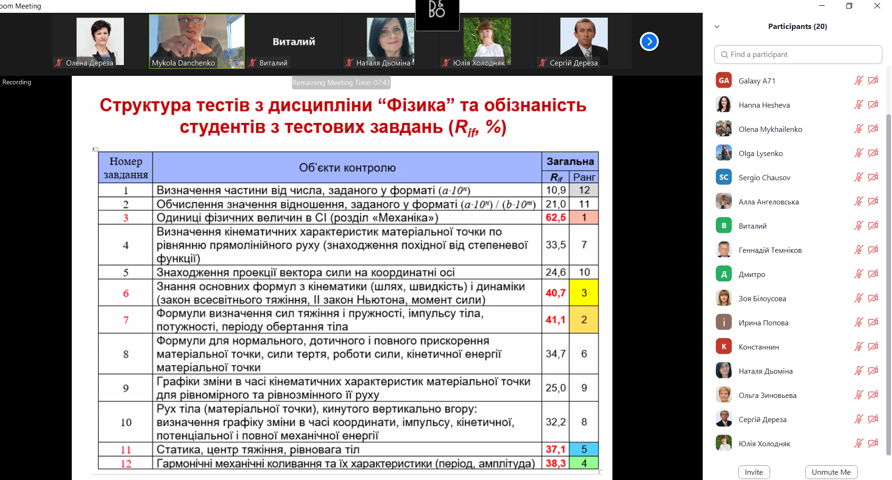
Task: Click muted microphone icon for Hanna Hesheva
Action: coord(858,105)
